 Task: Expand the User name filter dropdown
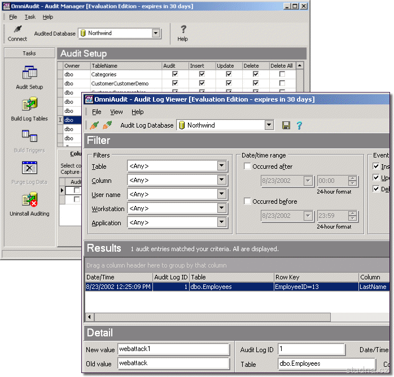[222, 194]
